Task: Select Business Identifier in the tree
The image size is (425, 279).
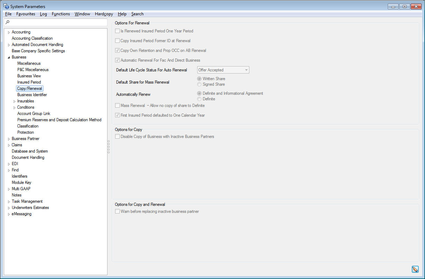Action: click(32, 95)
